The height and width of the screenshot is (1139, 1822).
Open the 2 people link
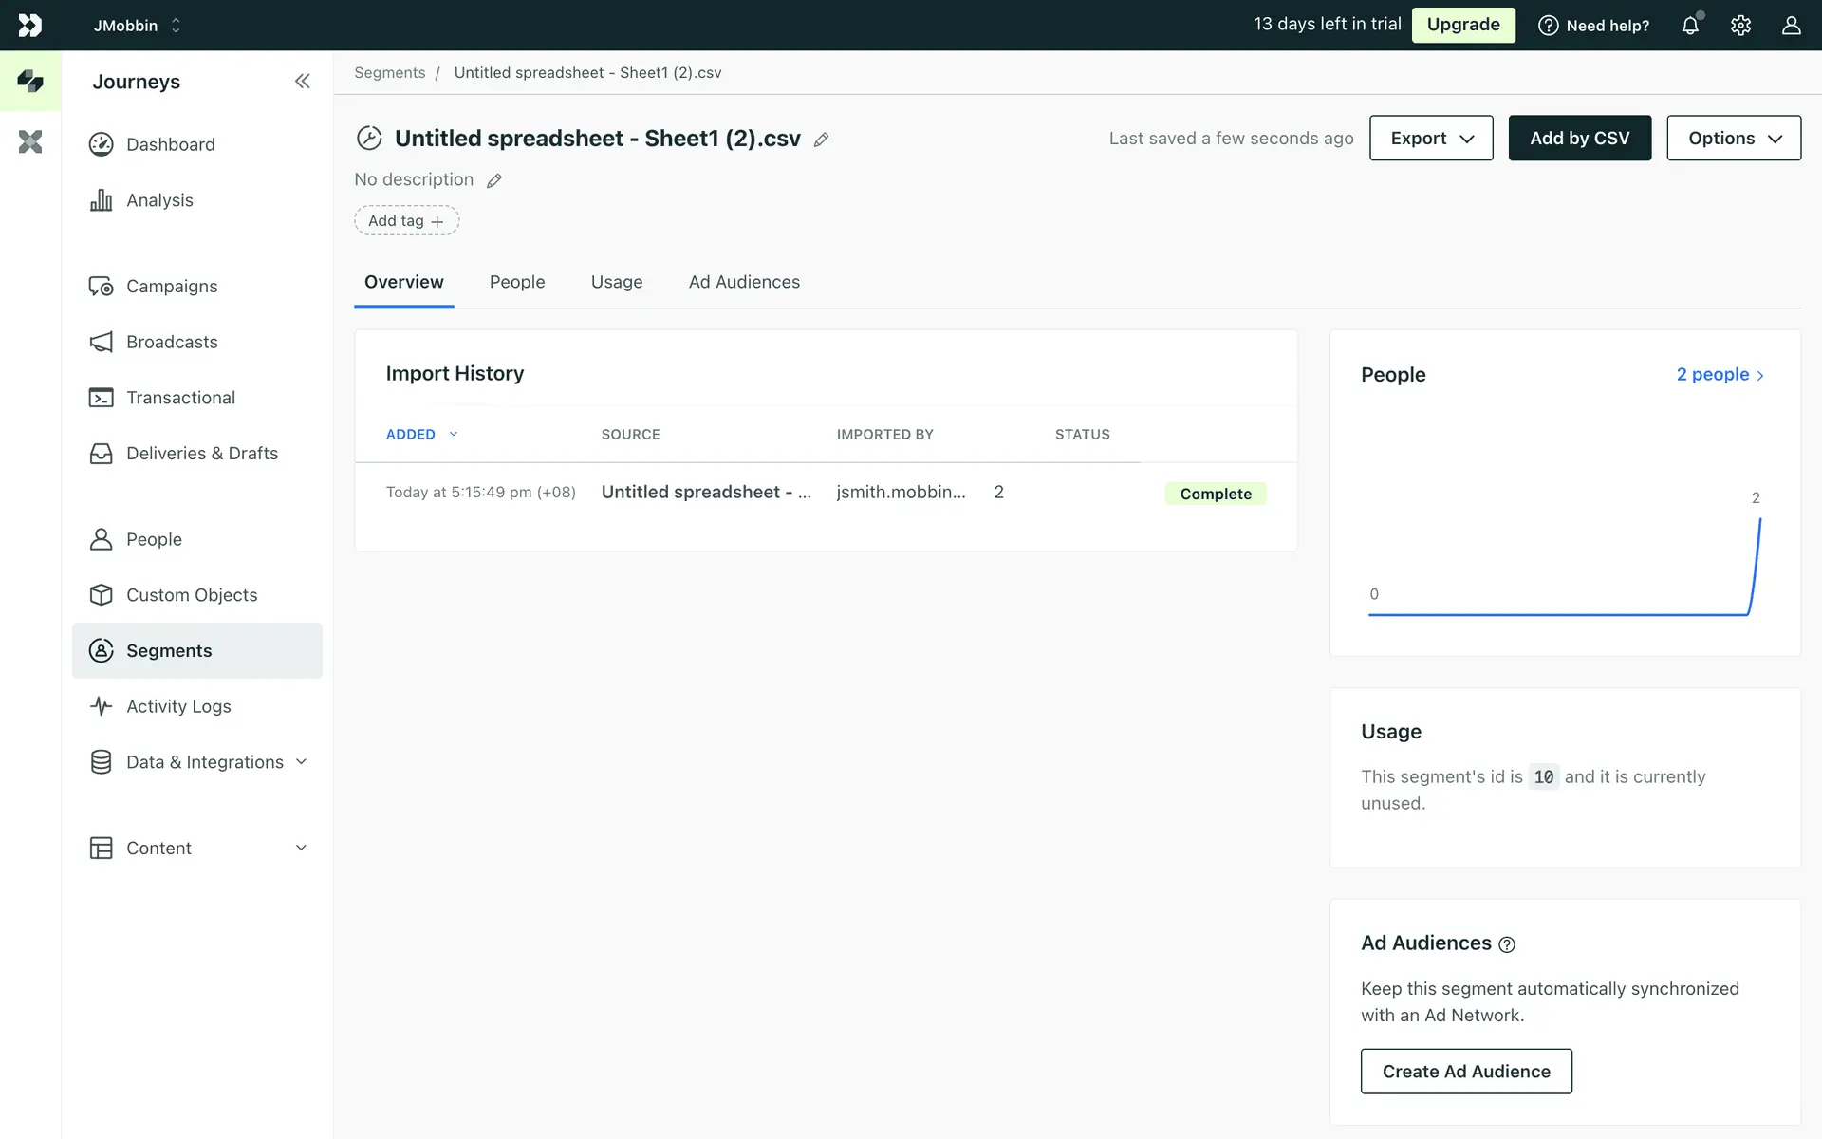point(1720,375)
